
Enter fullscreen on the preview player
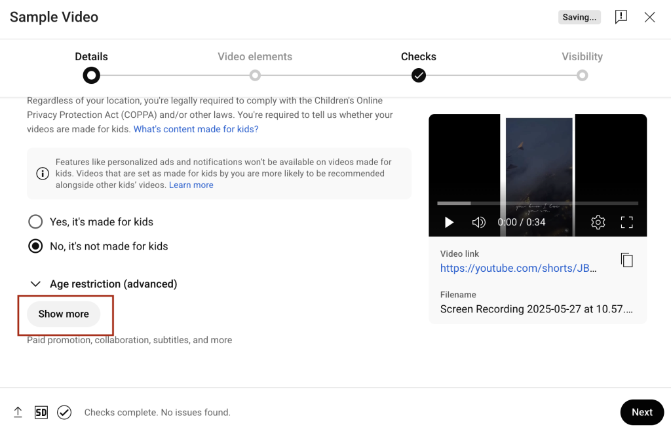[x=626, y=222]
